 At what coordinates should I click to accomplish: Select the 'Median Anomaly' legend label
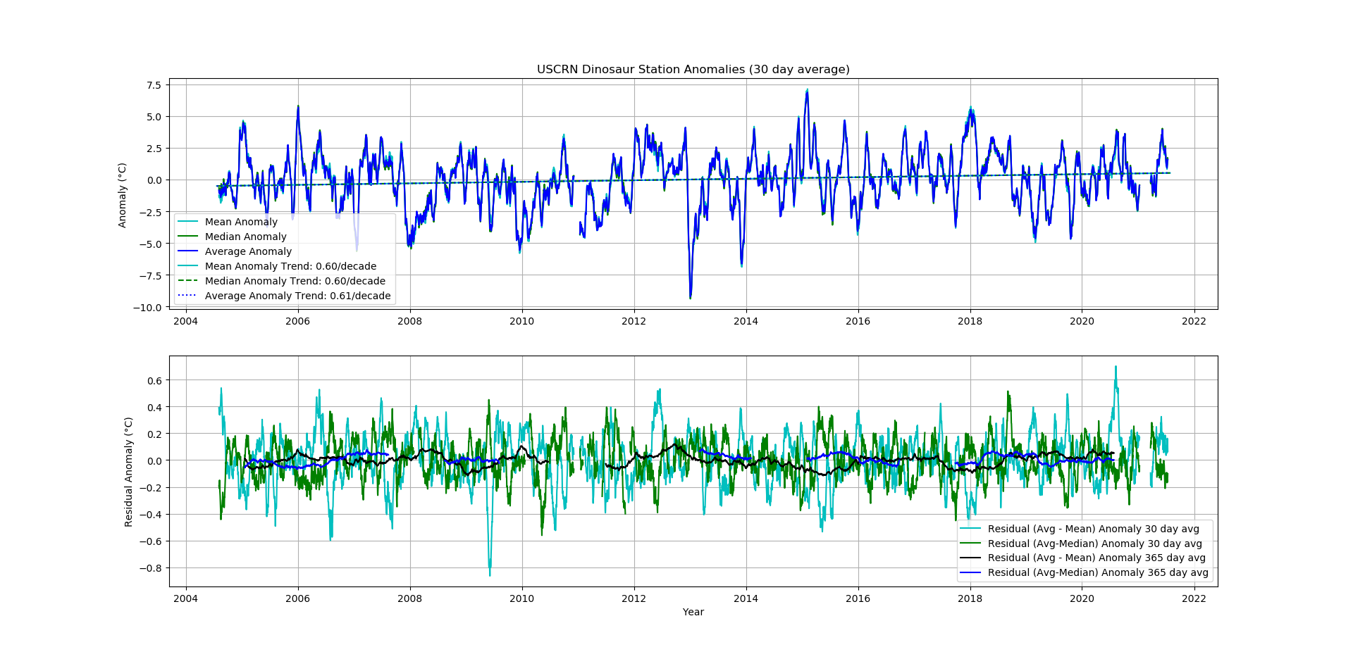pyautogui.click(x=245, y=237)
